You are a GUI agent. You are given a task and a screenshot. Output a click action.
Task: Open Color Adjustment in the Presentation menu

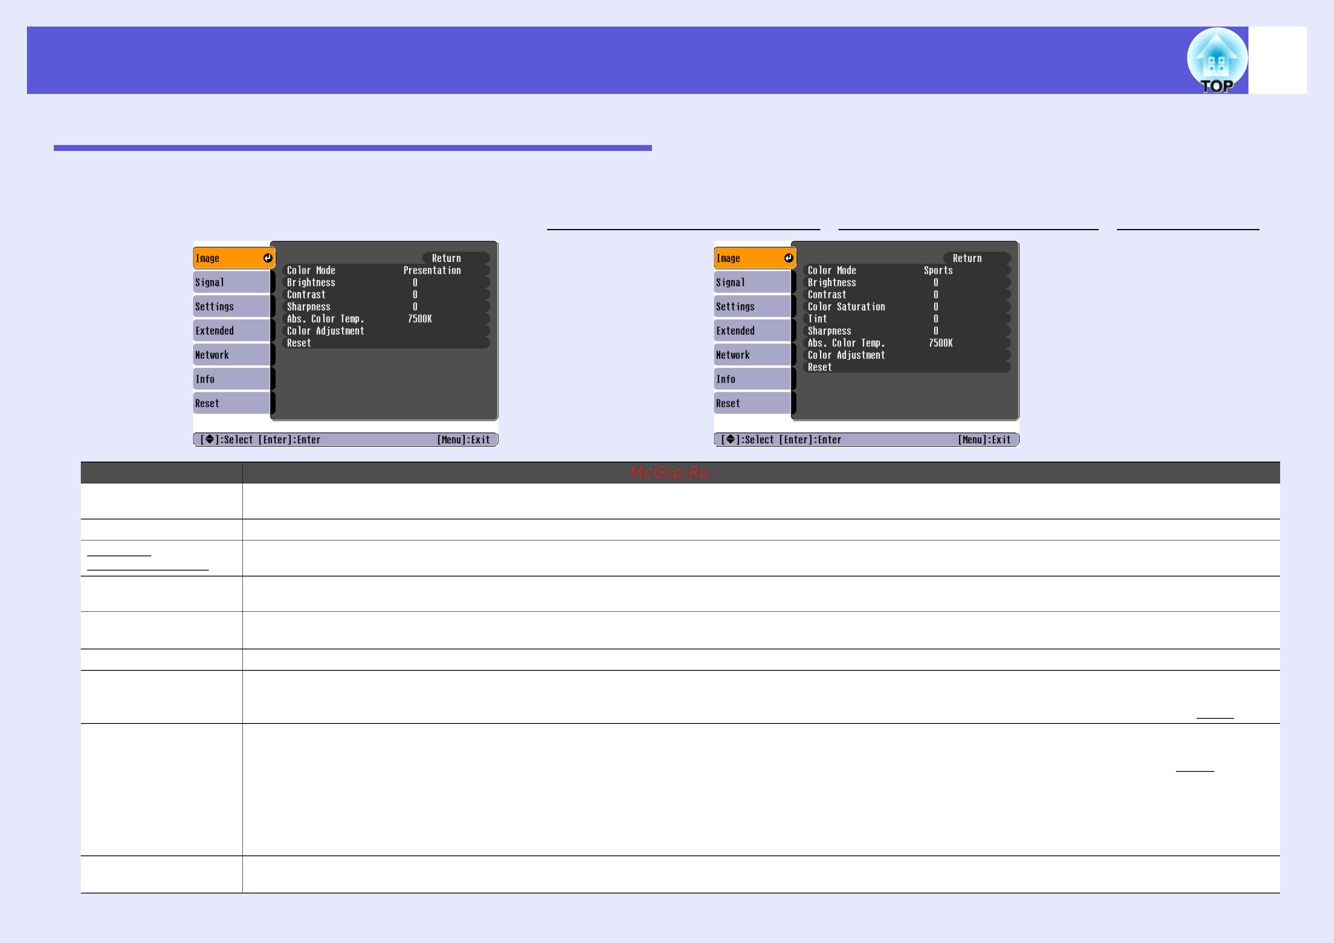click(386, 331)
